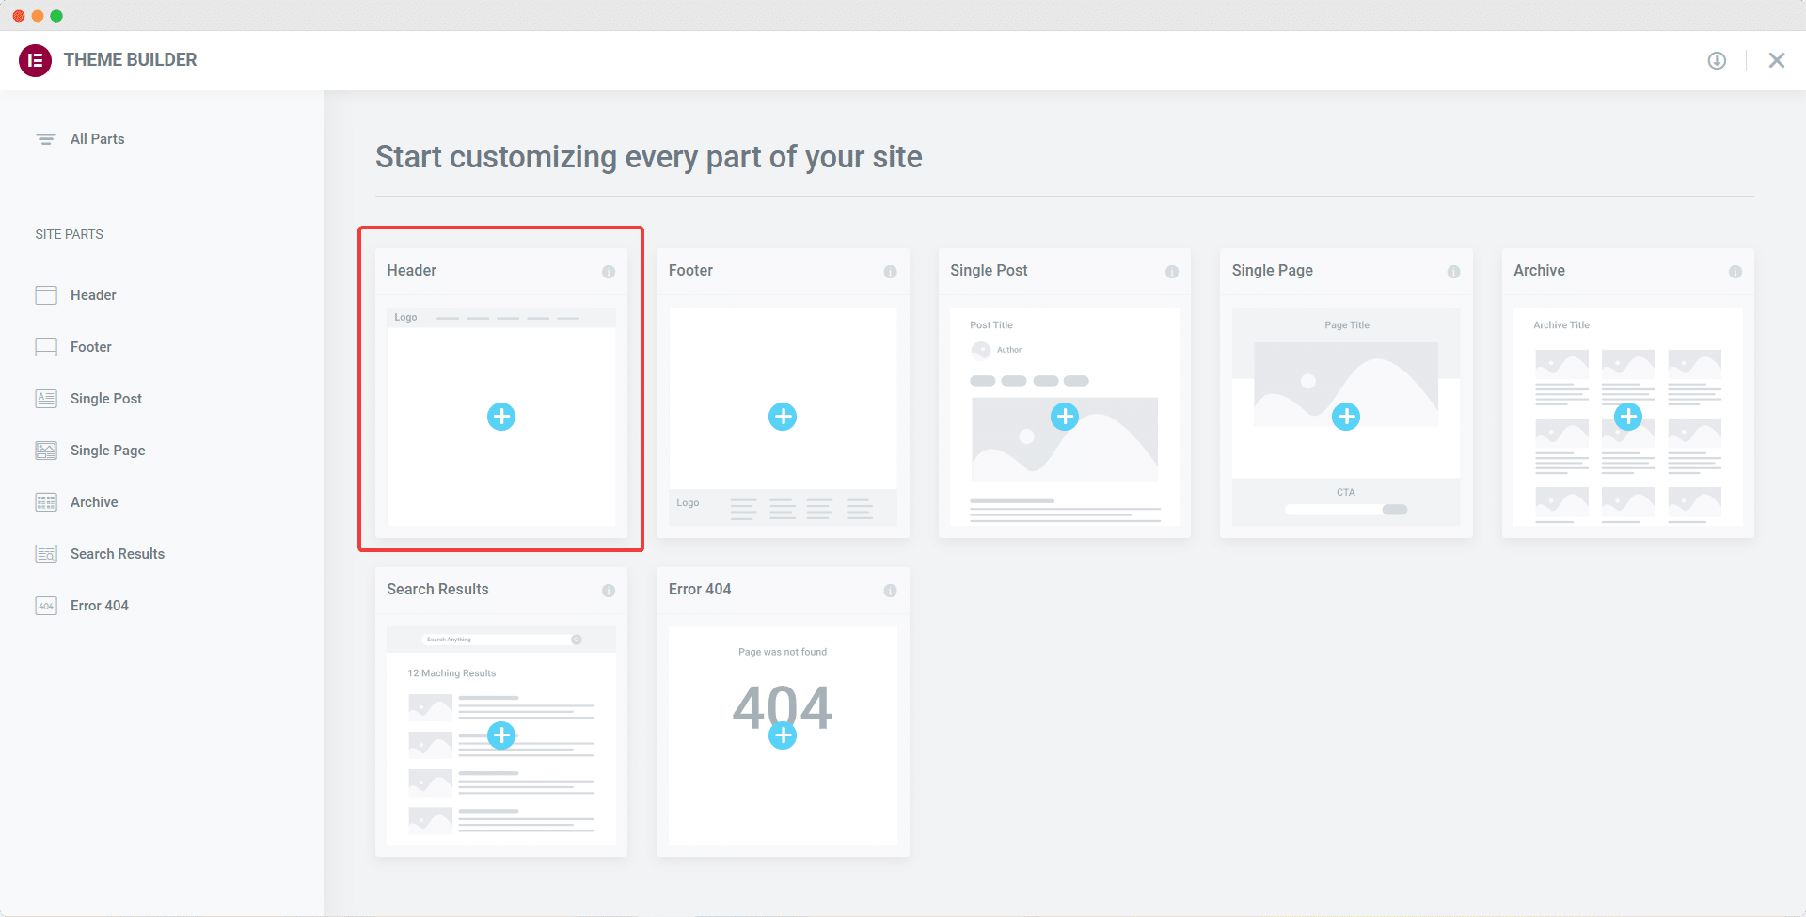The width and height of the screenshot is (1806, 917).
Task: Select the Footer icon in the sidebar
Action: [x=45, y=346]
